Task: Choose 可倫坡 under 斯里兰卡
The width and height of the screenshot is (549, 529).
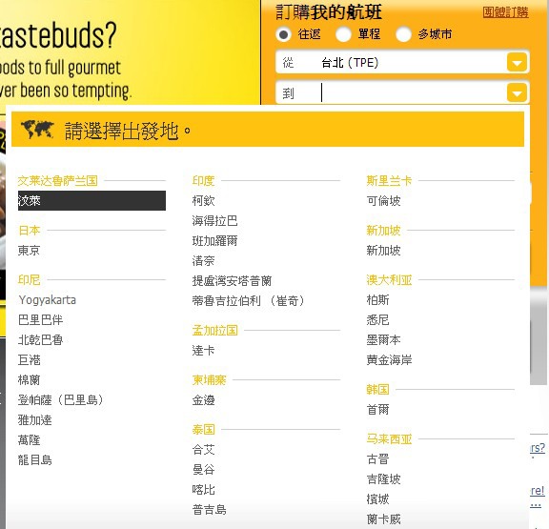Action: (383, 200)
